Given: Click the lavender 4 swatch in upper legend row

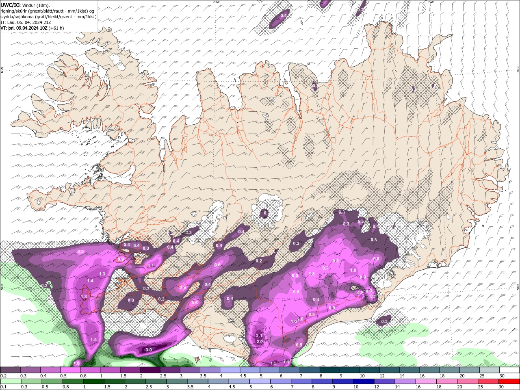Looking at the screenshot, I should (230, 370).
